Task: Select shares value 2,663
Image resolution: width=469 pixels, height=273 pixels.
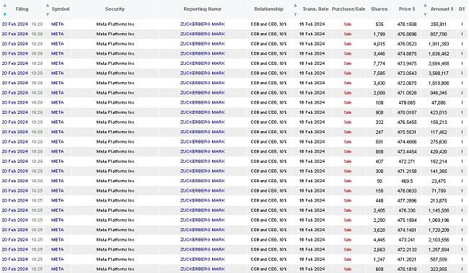Action: pos(380,249)
